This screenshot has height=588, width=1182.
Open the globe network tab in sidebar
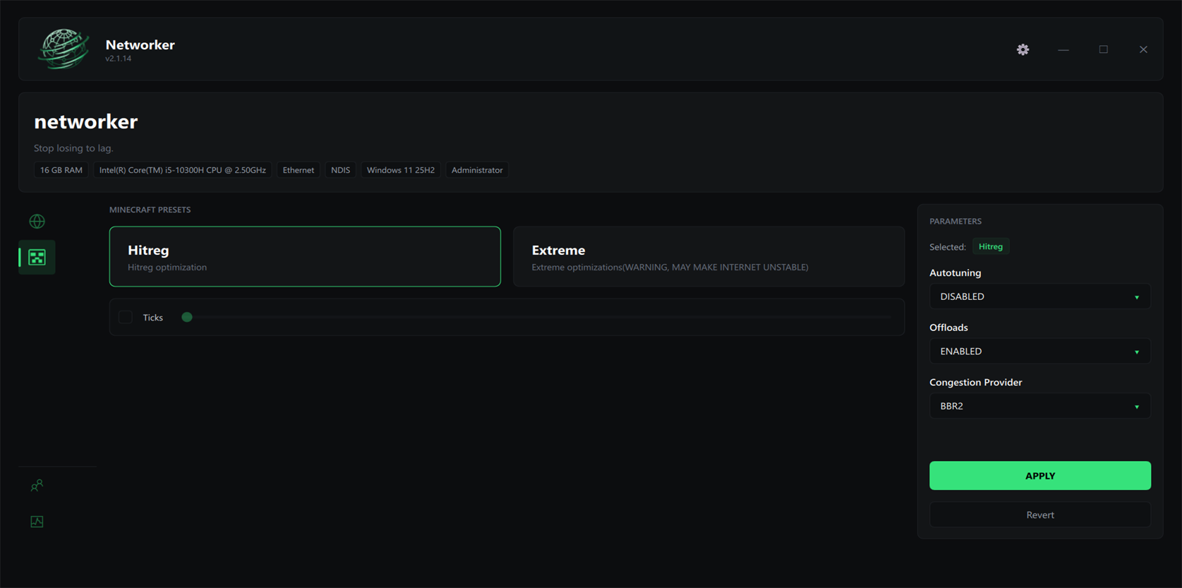[37, 222]
